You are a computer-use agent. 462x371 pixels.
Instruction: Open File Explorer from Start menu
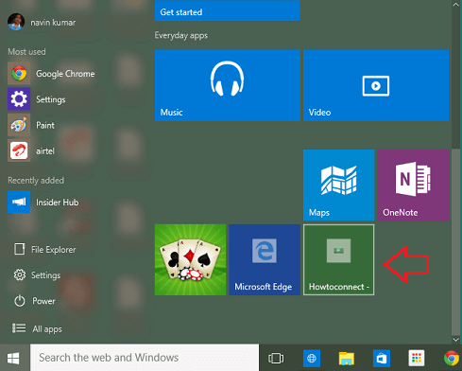coord(44,250)
